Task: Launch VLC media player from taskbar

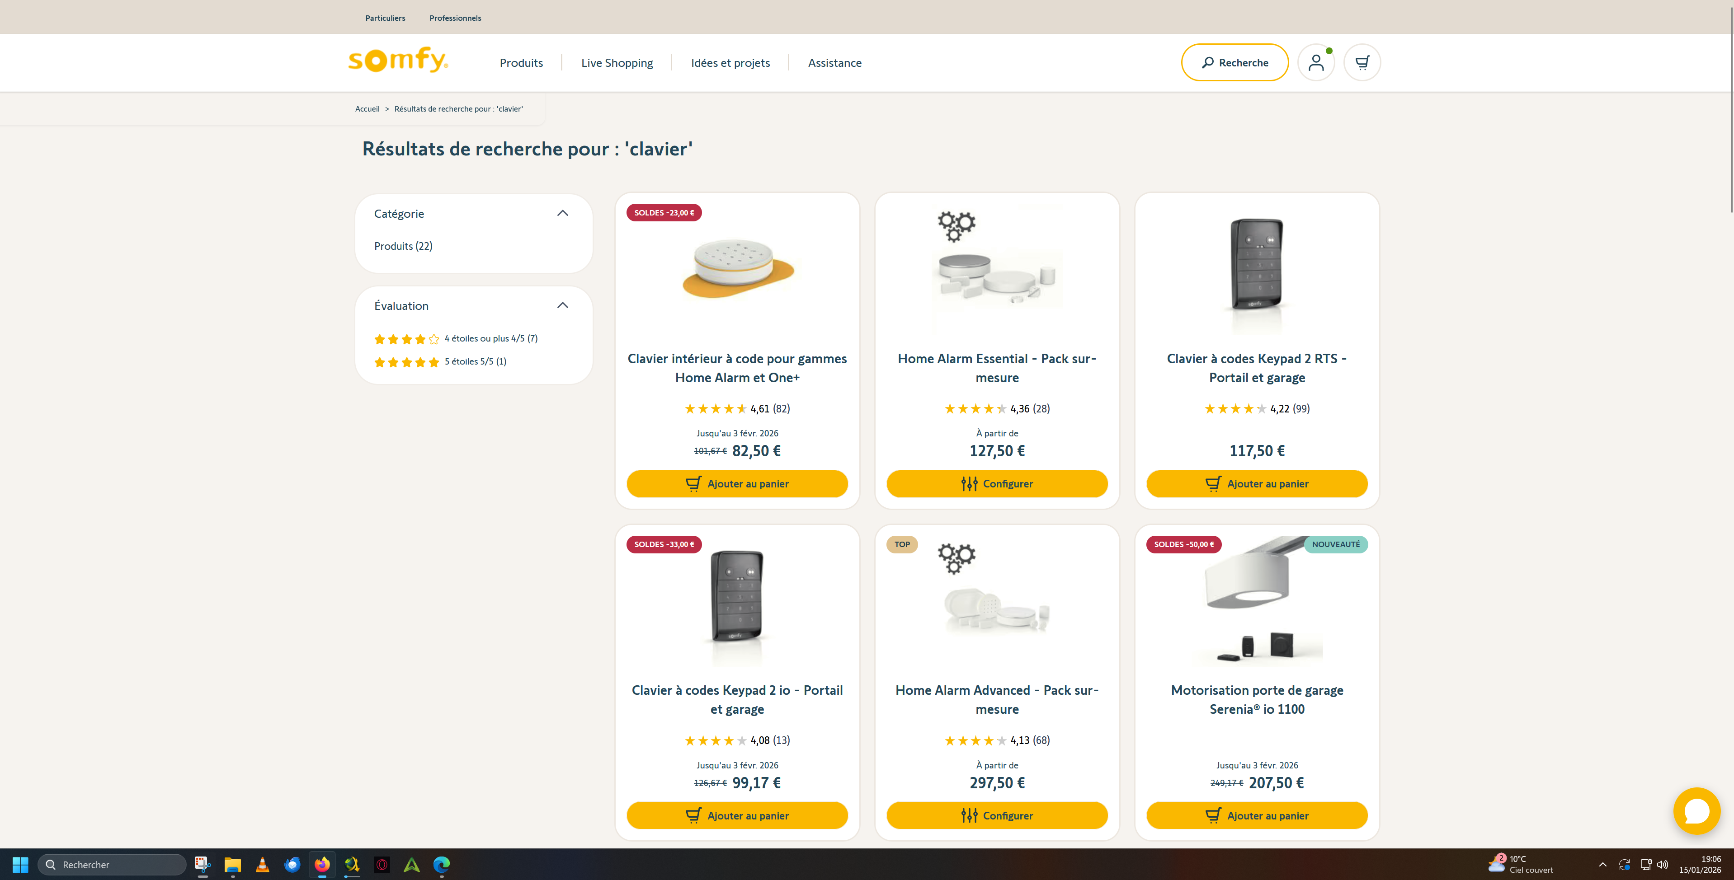Action: (263, 865)
